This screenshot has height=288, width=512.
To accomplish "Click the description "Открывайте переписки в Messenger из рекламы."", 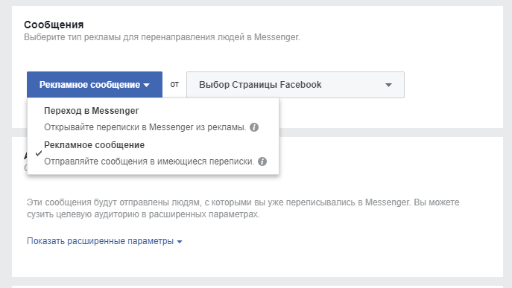I will click(x=145, y=127).
